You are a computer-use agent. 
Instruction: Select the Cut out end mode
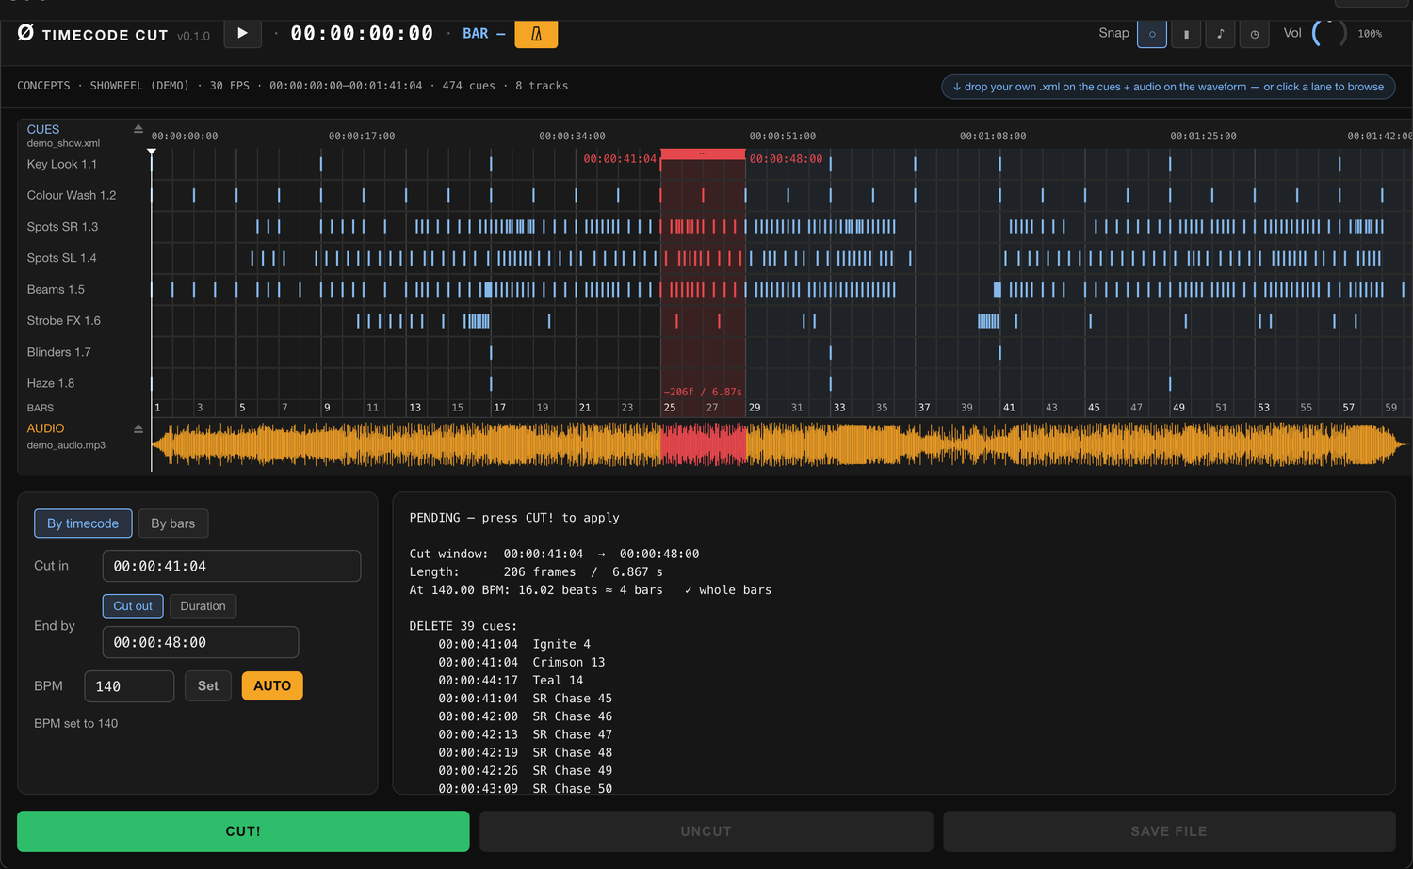click(133, 606)
